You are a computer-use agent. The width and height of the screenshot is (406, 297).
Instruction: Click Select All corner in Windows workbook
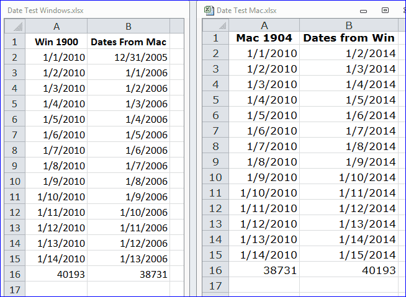(16, 26)
